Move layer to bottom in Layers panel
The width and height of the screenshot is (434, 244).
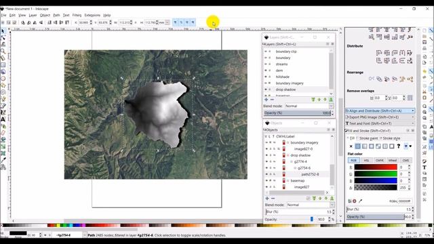[x=313, y=100]
